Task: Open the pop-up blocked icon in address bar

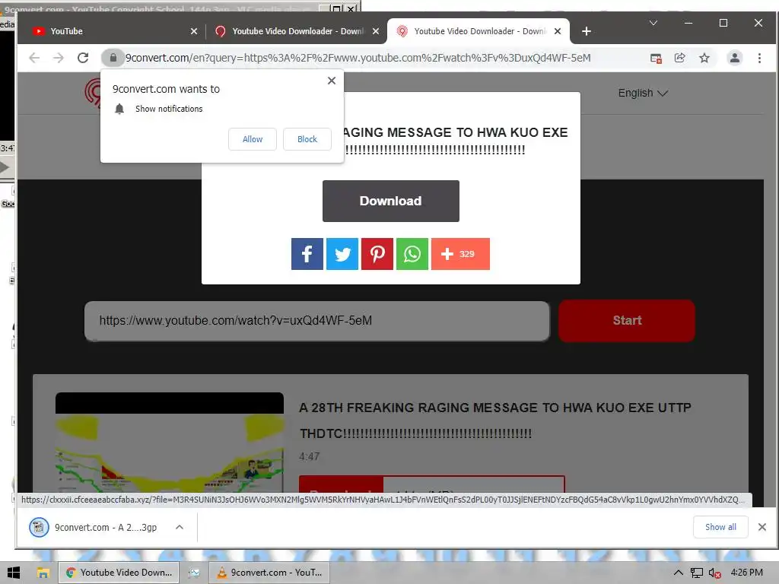Action: (656, 58)
